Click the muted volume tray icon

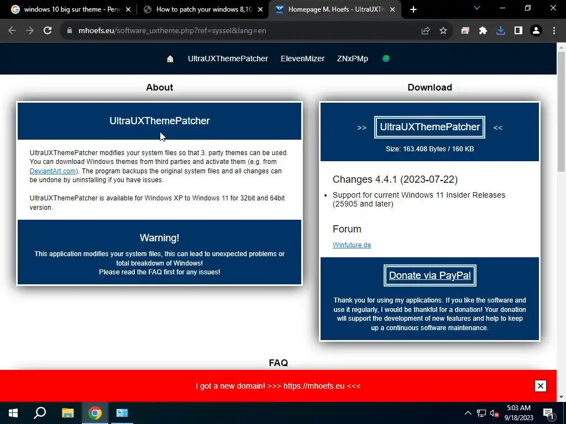point(495,413)
